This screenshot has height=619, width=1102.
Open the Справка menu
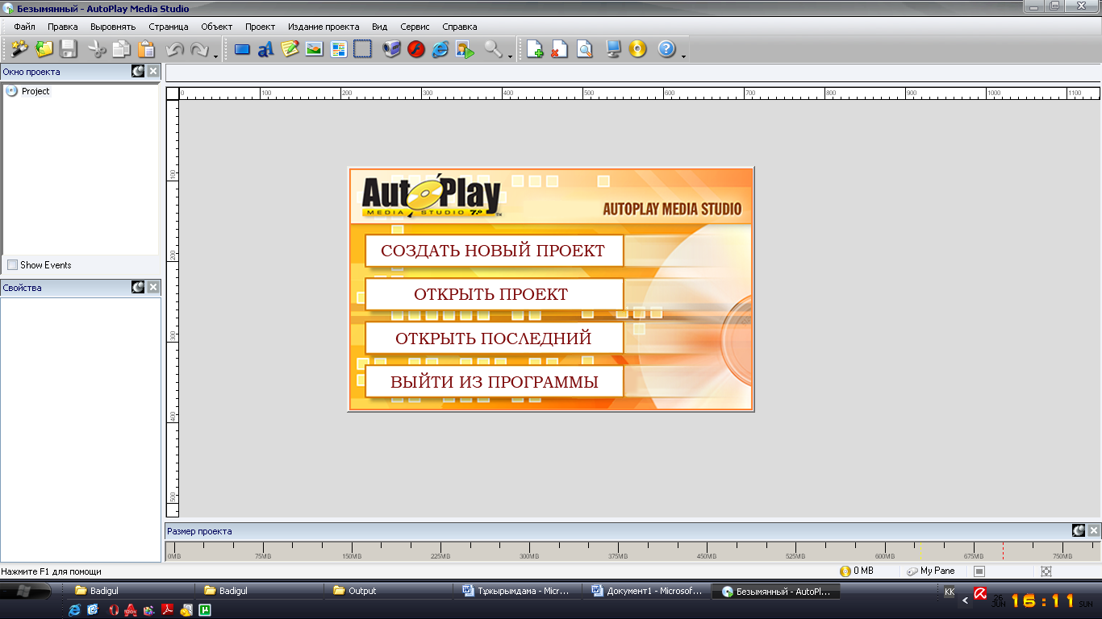[460, 27]
